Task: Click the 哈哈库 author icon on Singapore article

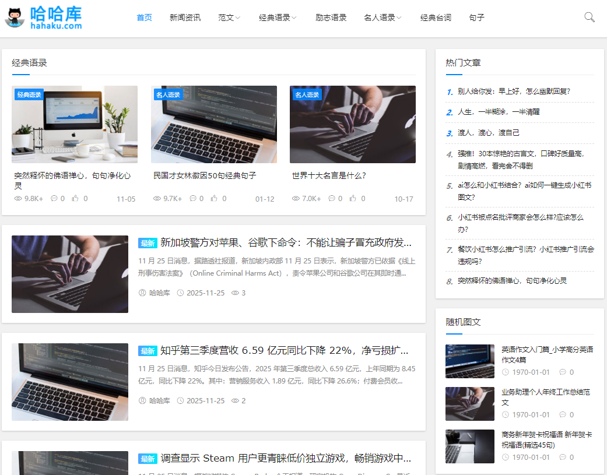Action: (142, 293)
